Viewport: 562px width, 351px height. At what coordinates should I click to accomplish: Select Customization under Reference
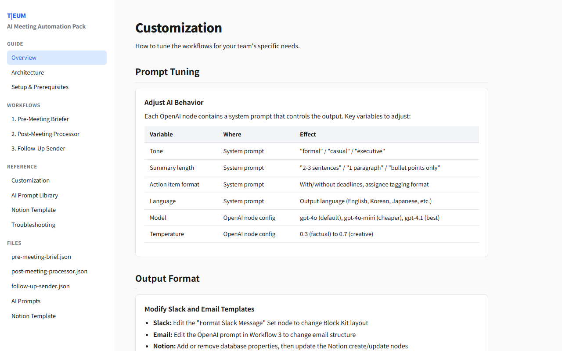pyautogui.click(x=30, y=180)
